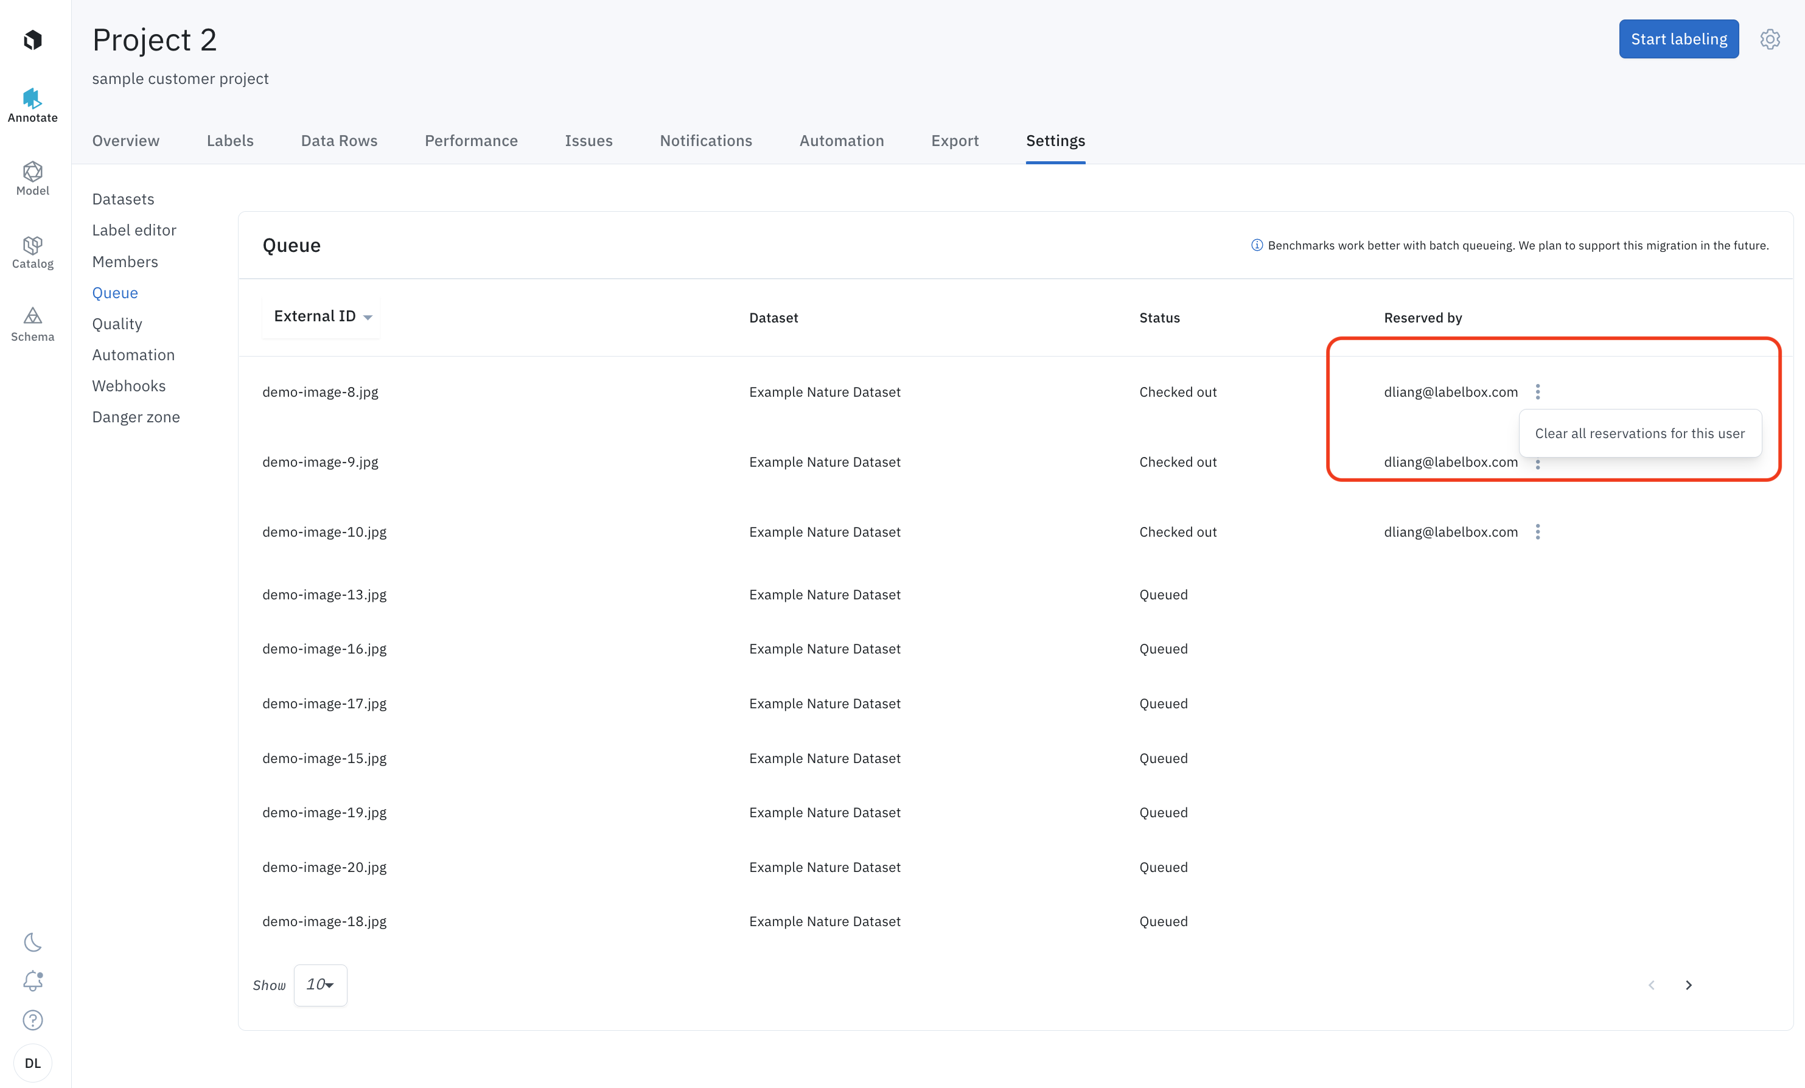This screenshot has height=1088, width=1805.
Task: Open three-dot menu for demo-image-8.jpg
Action: (1538, 392)
